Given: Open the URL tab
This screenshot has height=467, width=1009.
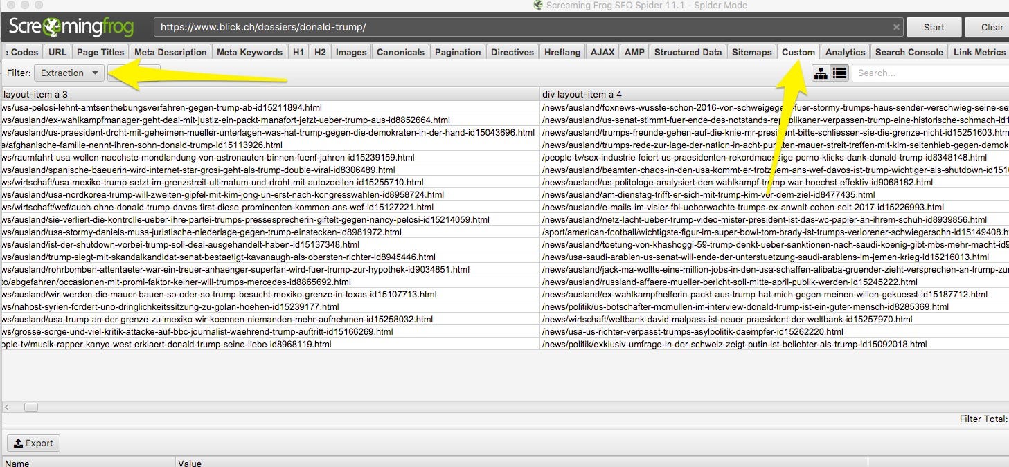Looking at the screenshot, I should tap(57, 52).
